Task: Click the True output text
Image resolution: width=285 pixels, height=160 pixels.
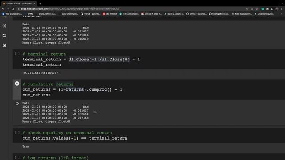Action: point(26,146)
